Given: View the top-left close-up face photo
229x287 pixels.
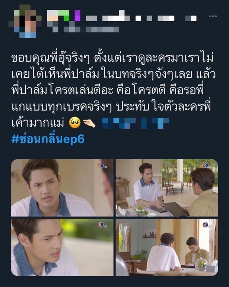Looking at the screenshot, I should tap(62, 188).
